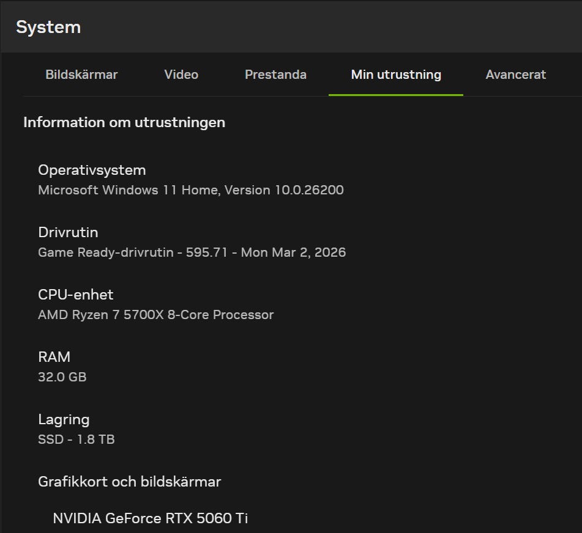Viewport: 582px width, 533px height.
Task: Click the RAM label
Action: tap(54, 357)
